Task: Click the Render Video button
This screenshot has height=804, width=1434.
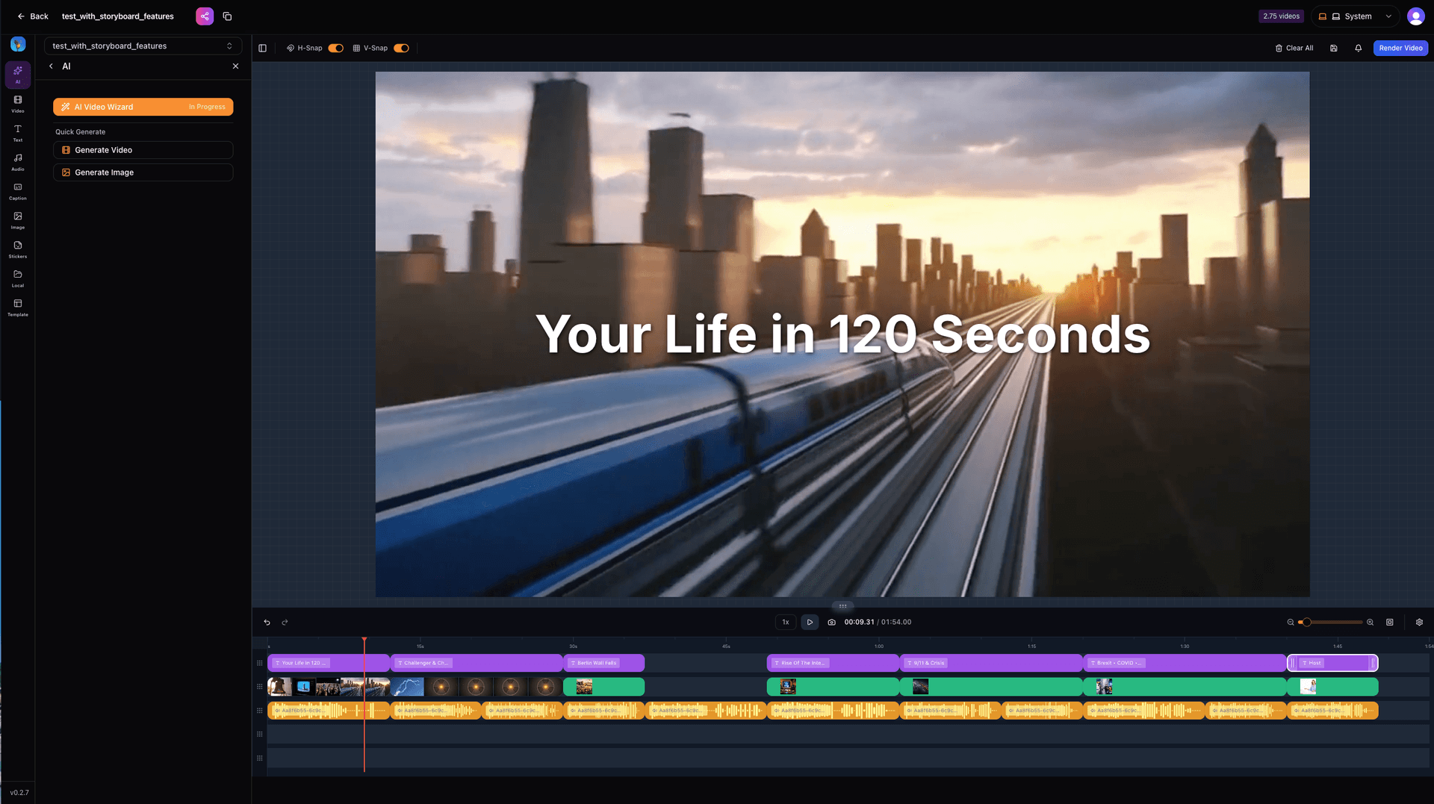Action: (1400, 49)
